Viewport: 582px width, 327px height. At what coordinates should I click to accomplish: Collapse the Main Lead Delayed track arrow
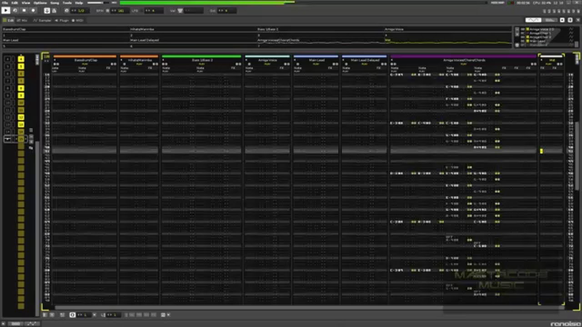click(x=344, y=60)
